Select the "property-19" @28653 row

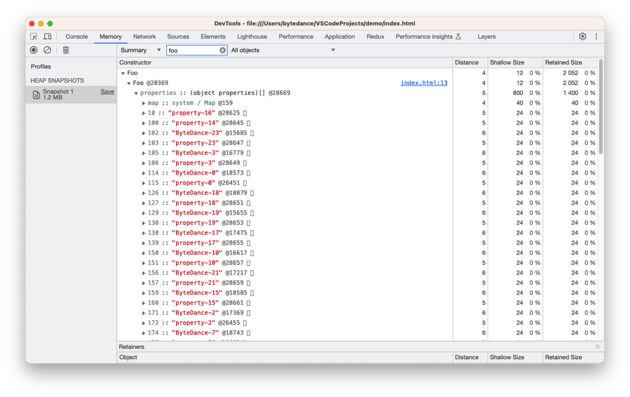358,223
